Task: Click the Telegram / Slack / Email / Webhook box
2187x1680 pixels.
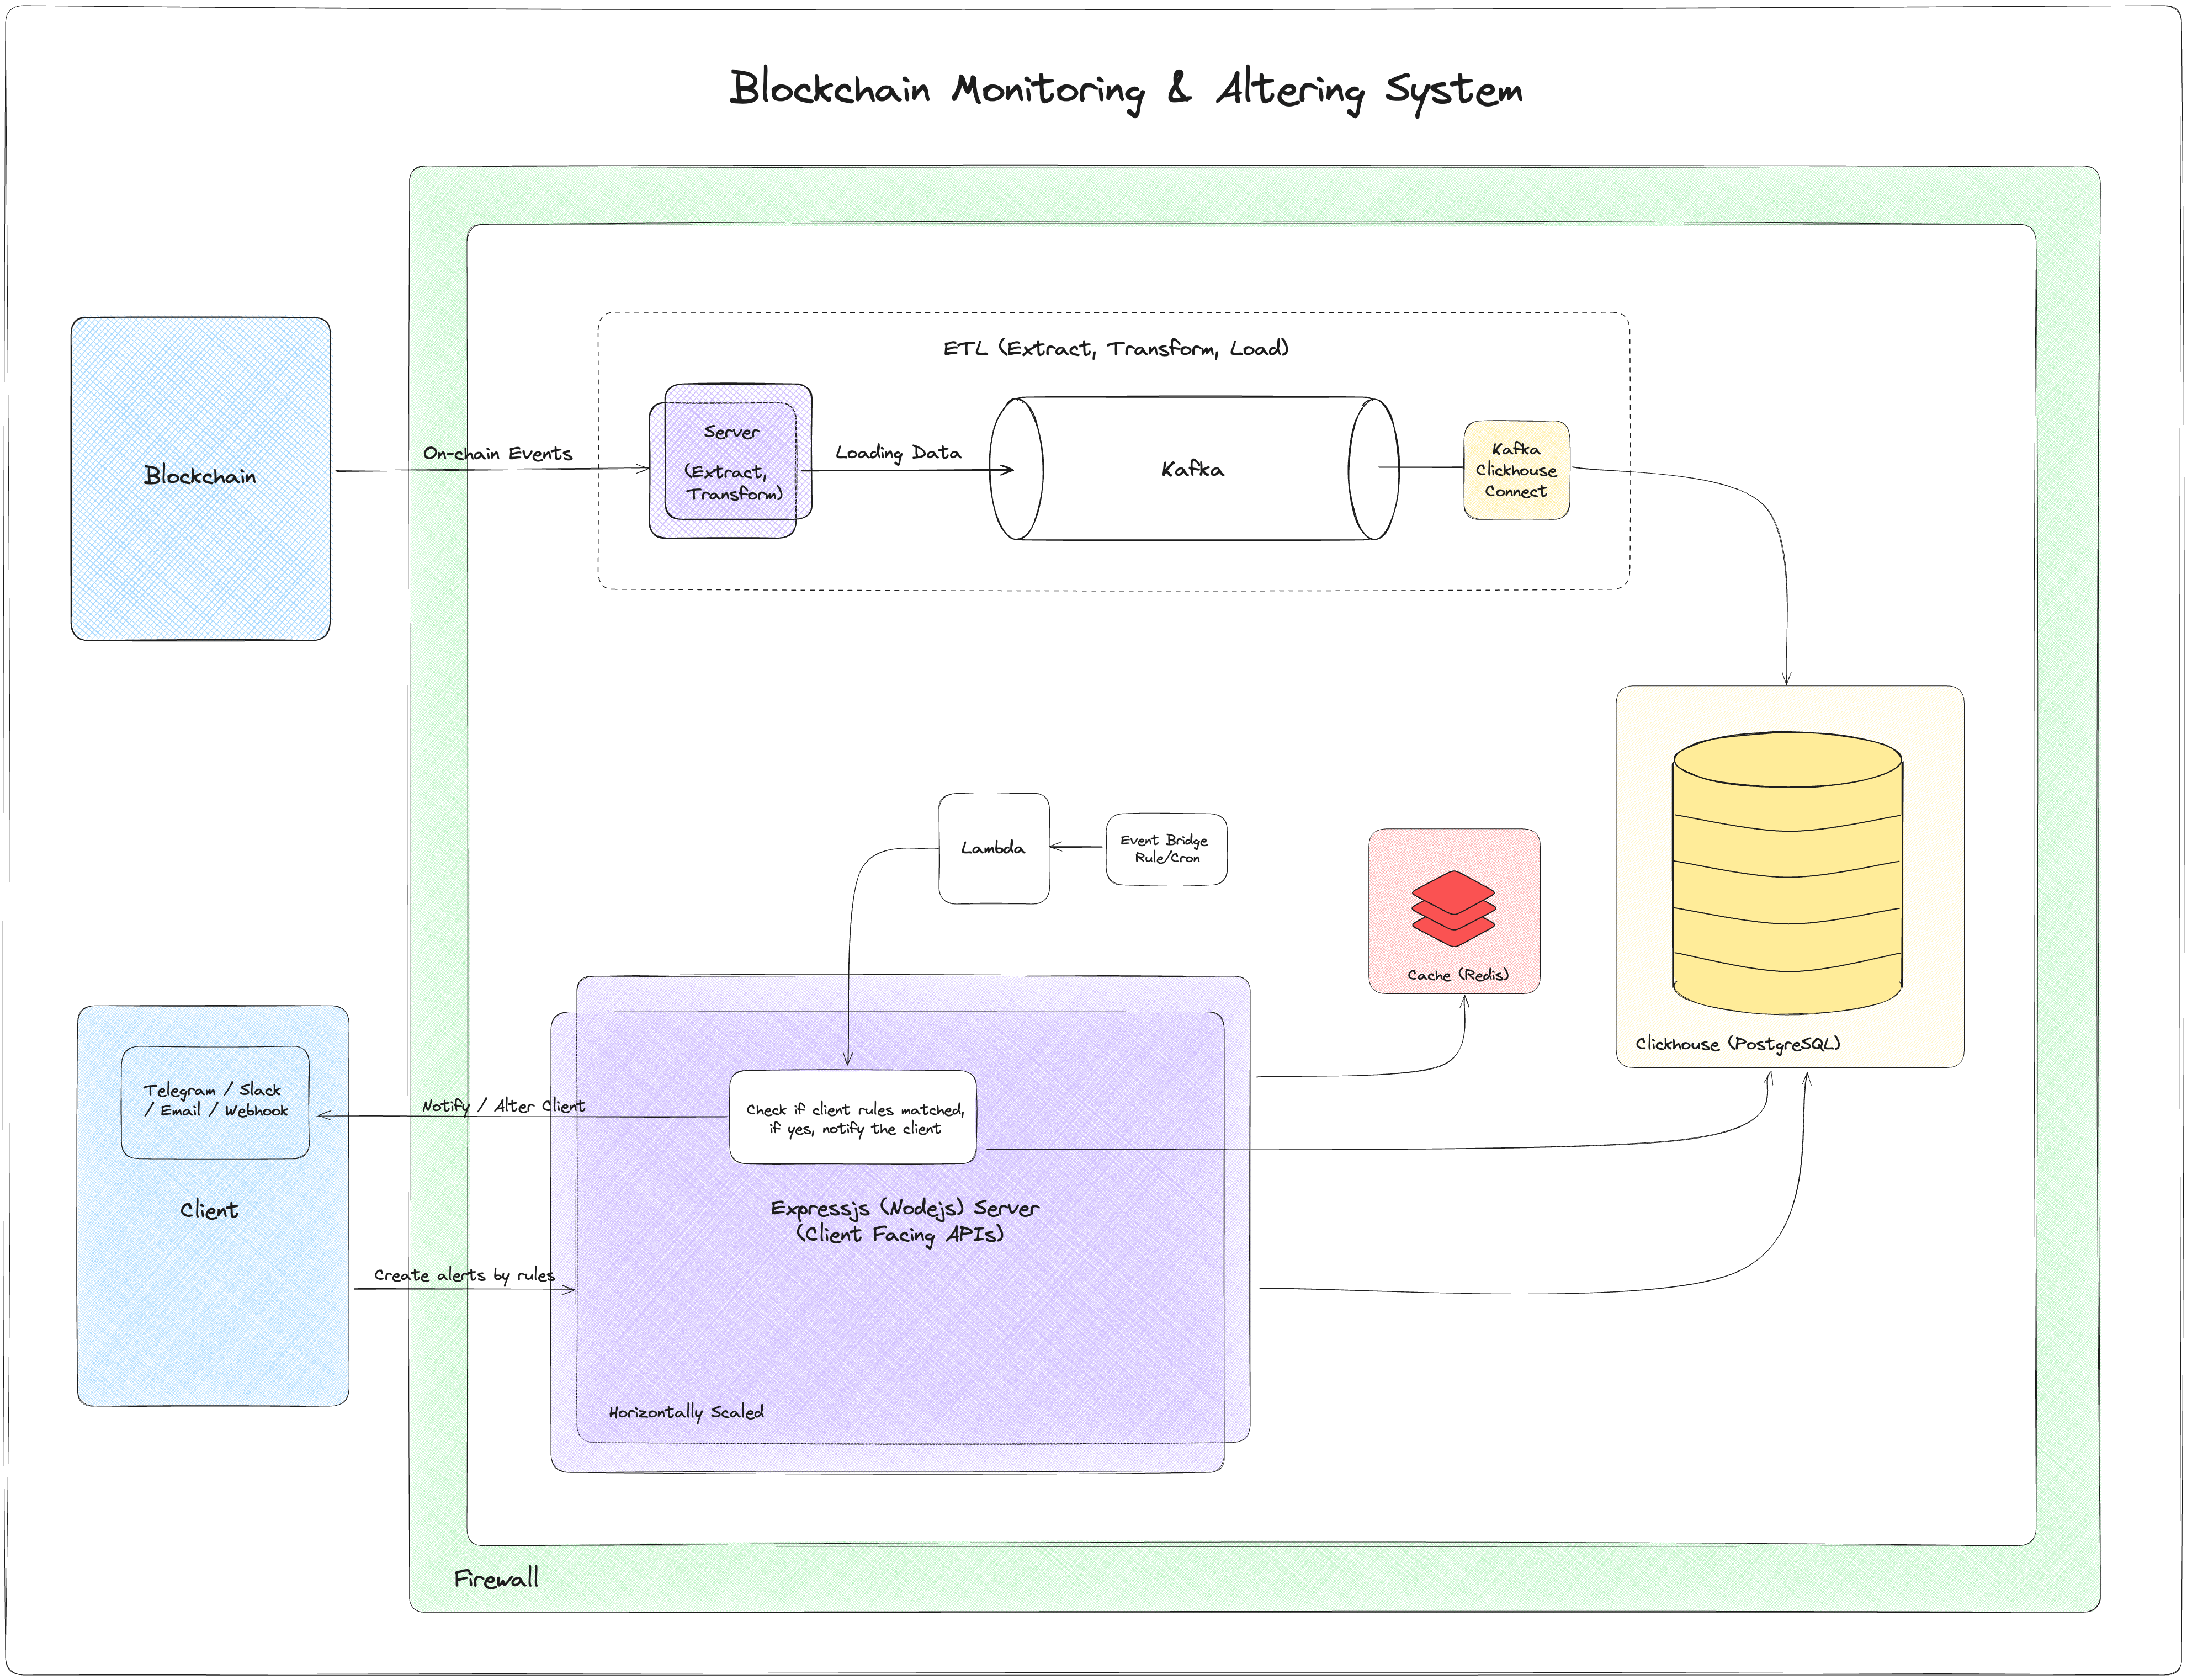Action: 215,1100
